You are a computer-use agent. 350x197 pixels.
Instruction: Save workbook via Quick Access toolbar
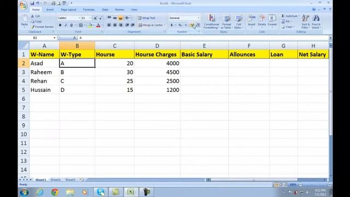32,3
